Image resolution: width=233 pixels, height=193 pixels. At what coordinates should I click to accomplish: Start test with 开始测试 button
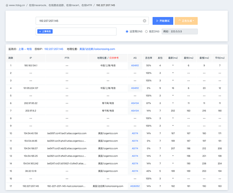pyautogui.click(x=163, y=21)
